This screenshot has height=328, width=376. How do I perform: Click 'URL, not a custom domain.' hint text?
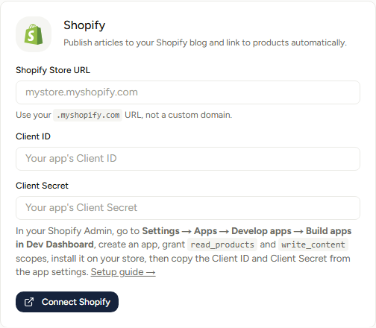click(x=178, y=115)
